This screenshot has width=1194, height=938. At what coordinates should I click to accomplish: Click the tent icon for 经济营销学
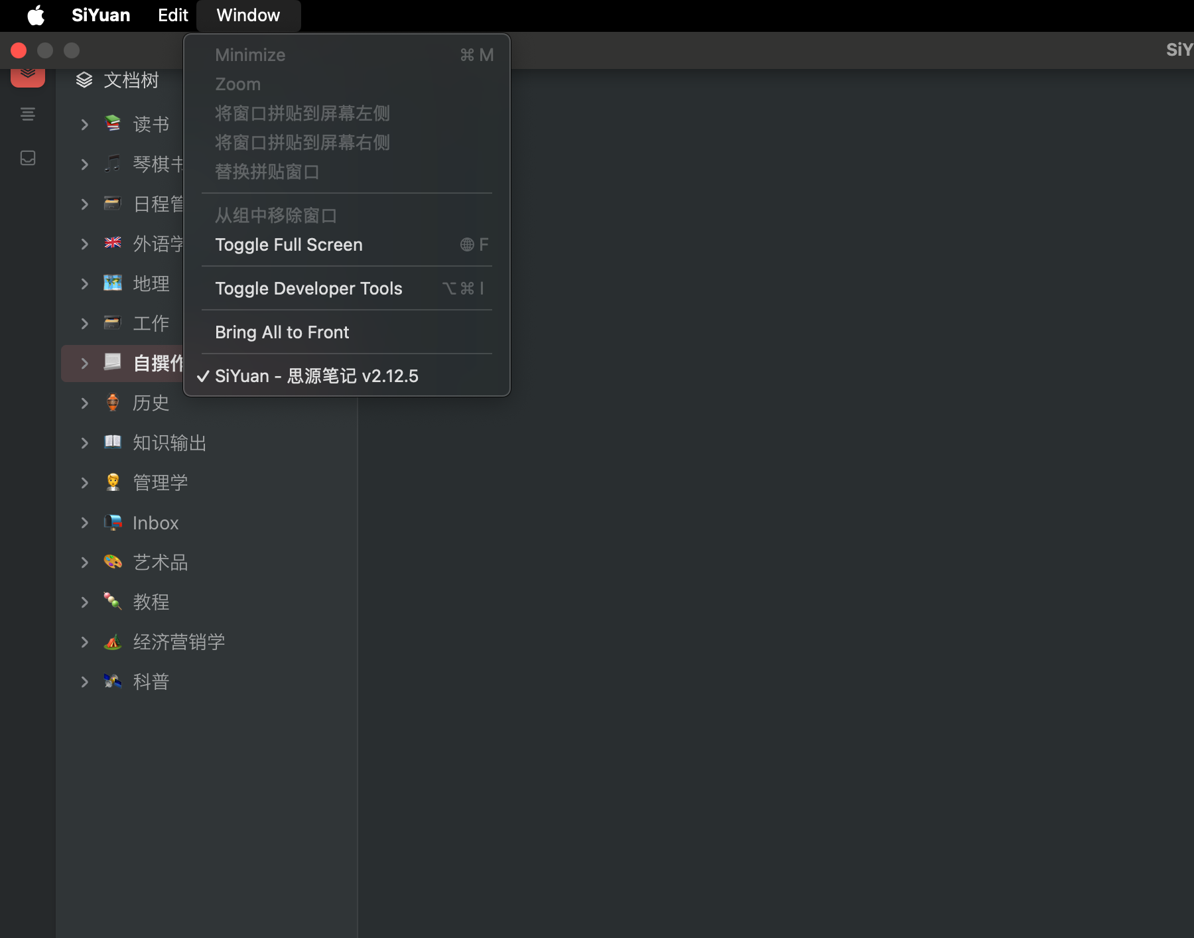pyautogui.click(x=113, y=641)
